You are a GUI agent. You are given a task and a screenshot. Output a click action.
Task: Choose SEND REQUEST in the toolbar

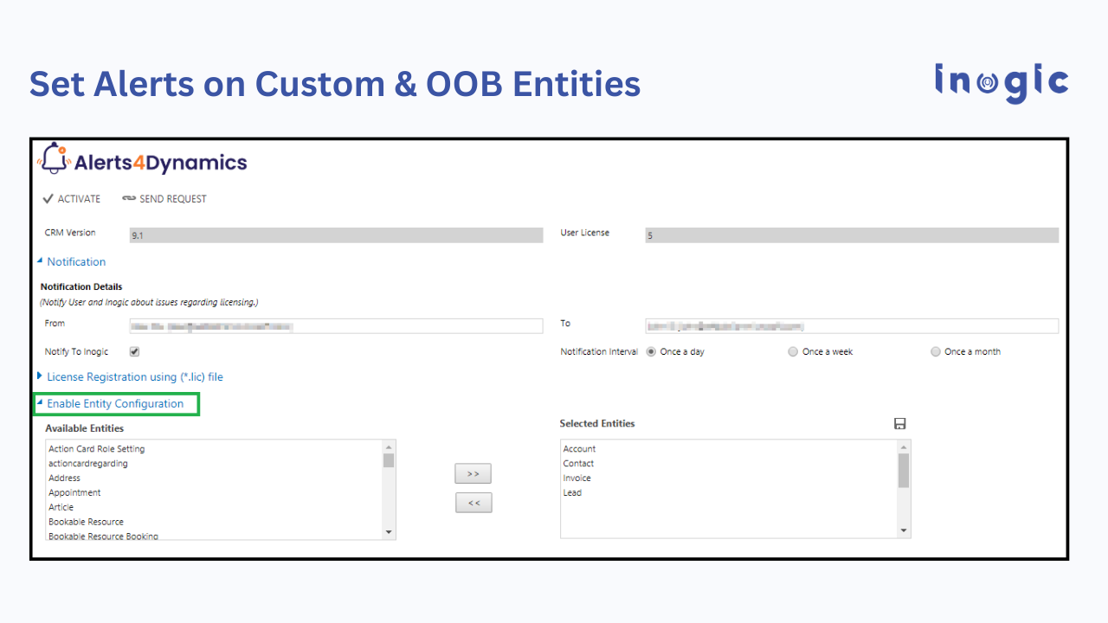pos(164,199)
